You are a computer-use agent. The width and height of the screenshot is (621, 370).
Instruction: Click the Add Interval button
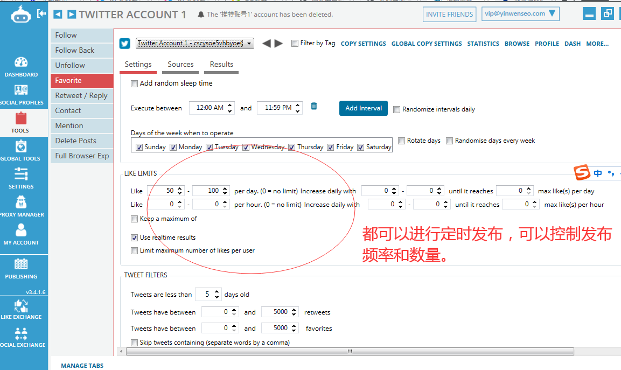pyautogui.click(x=363, y=108)
